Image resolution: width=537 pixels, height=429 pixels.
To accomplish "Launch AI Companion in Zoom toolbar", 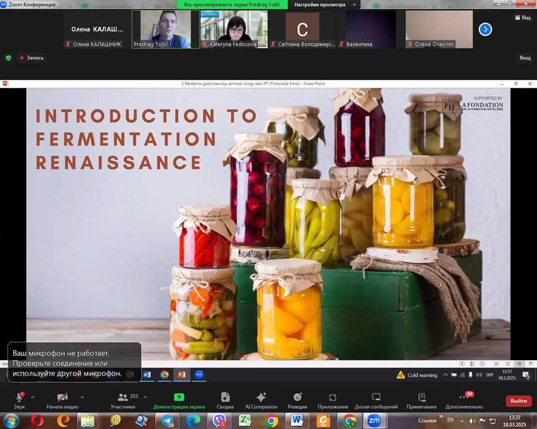I will [x=261, y=400].
